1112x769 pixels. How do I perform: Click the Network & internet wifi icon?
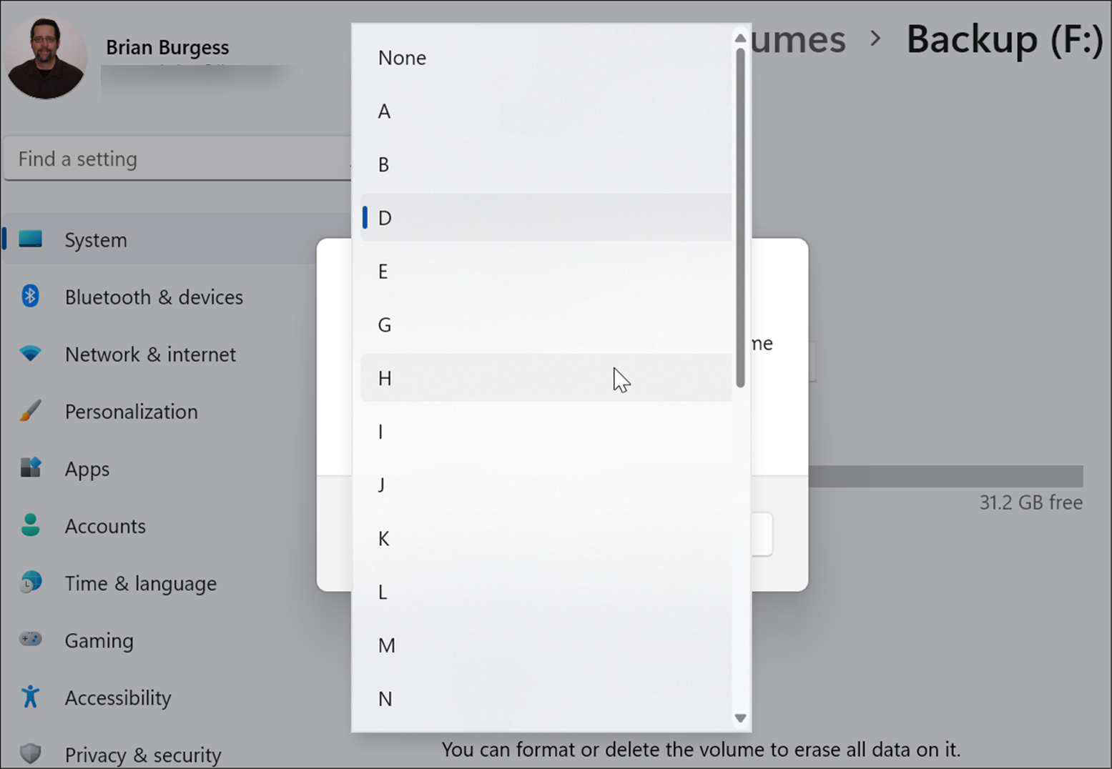pyautogui.click(x=30, y=353)
